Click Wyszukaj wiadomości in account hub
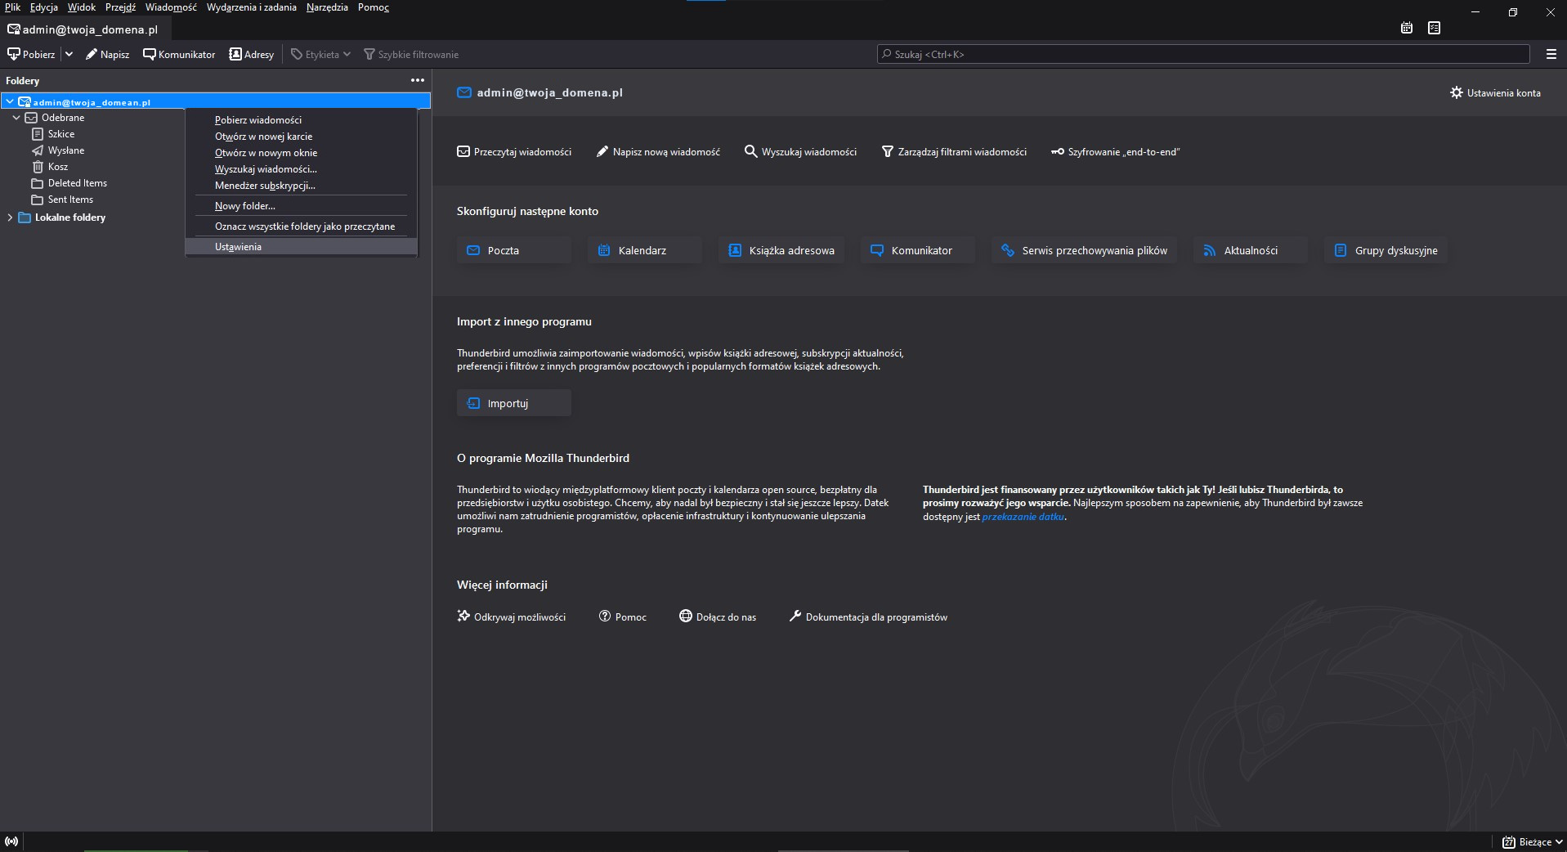The height and width of the screenshot is (852, 1567). tap(801, 152)
